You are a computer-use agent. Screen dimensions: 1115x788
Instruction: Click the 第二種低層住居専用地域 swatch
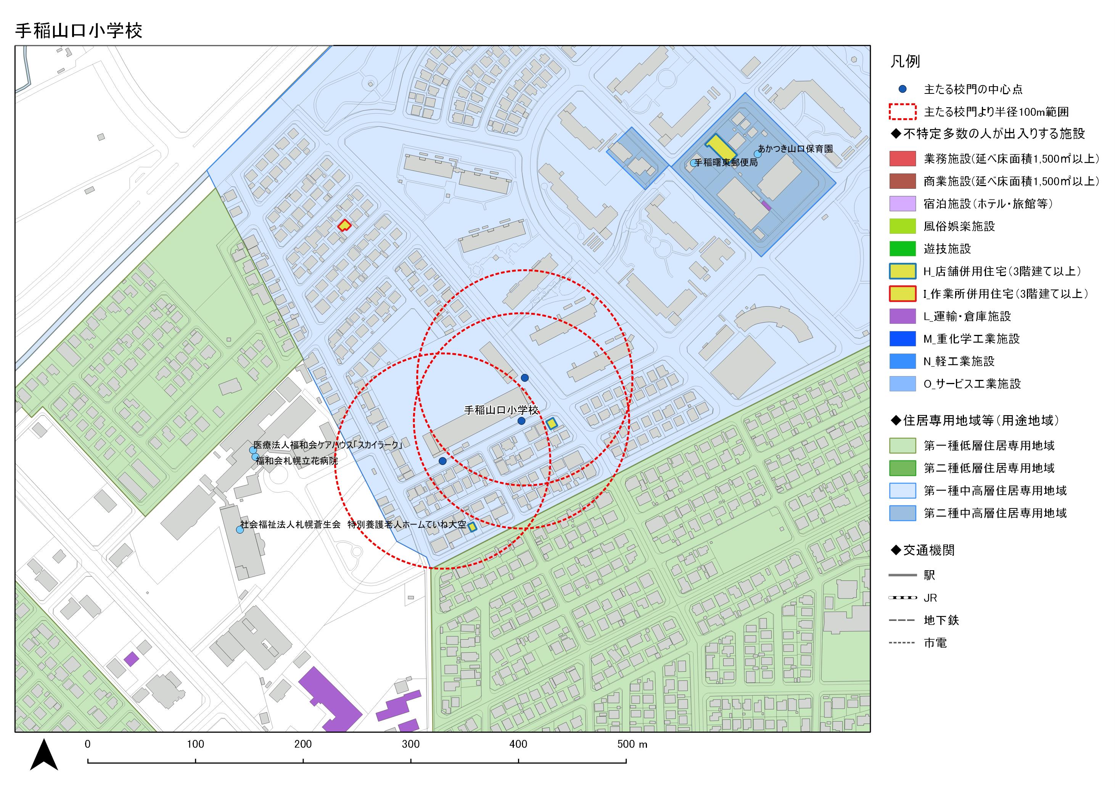coord(902,468)
